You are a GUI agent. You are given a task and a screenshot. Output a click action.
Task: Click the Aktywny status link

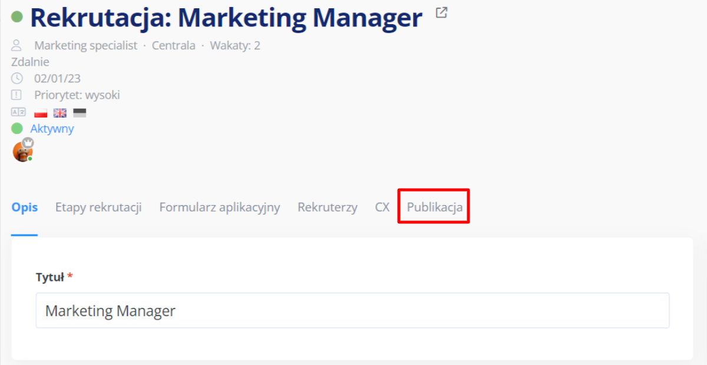coord(52,129)
